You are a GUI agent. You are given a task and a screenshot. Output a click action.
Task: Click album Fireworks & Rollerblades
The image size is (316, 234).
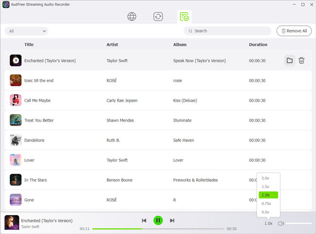[x=195, y=180]
